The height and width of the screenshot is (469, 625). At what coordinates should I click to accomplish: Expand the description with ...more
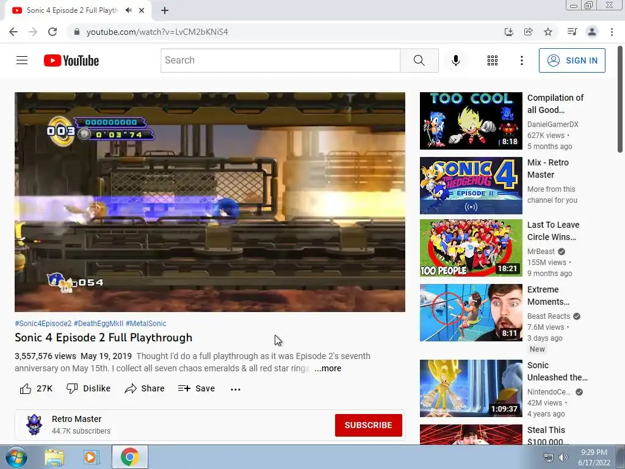click(328, 368)
